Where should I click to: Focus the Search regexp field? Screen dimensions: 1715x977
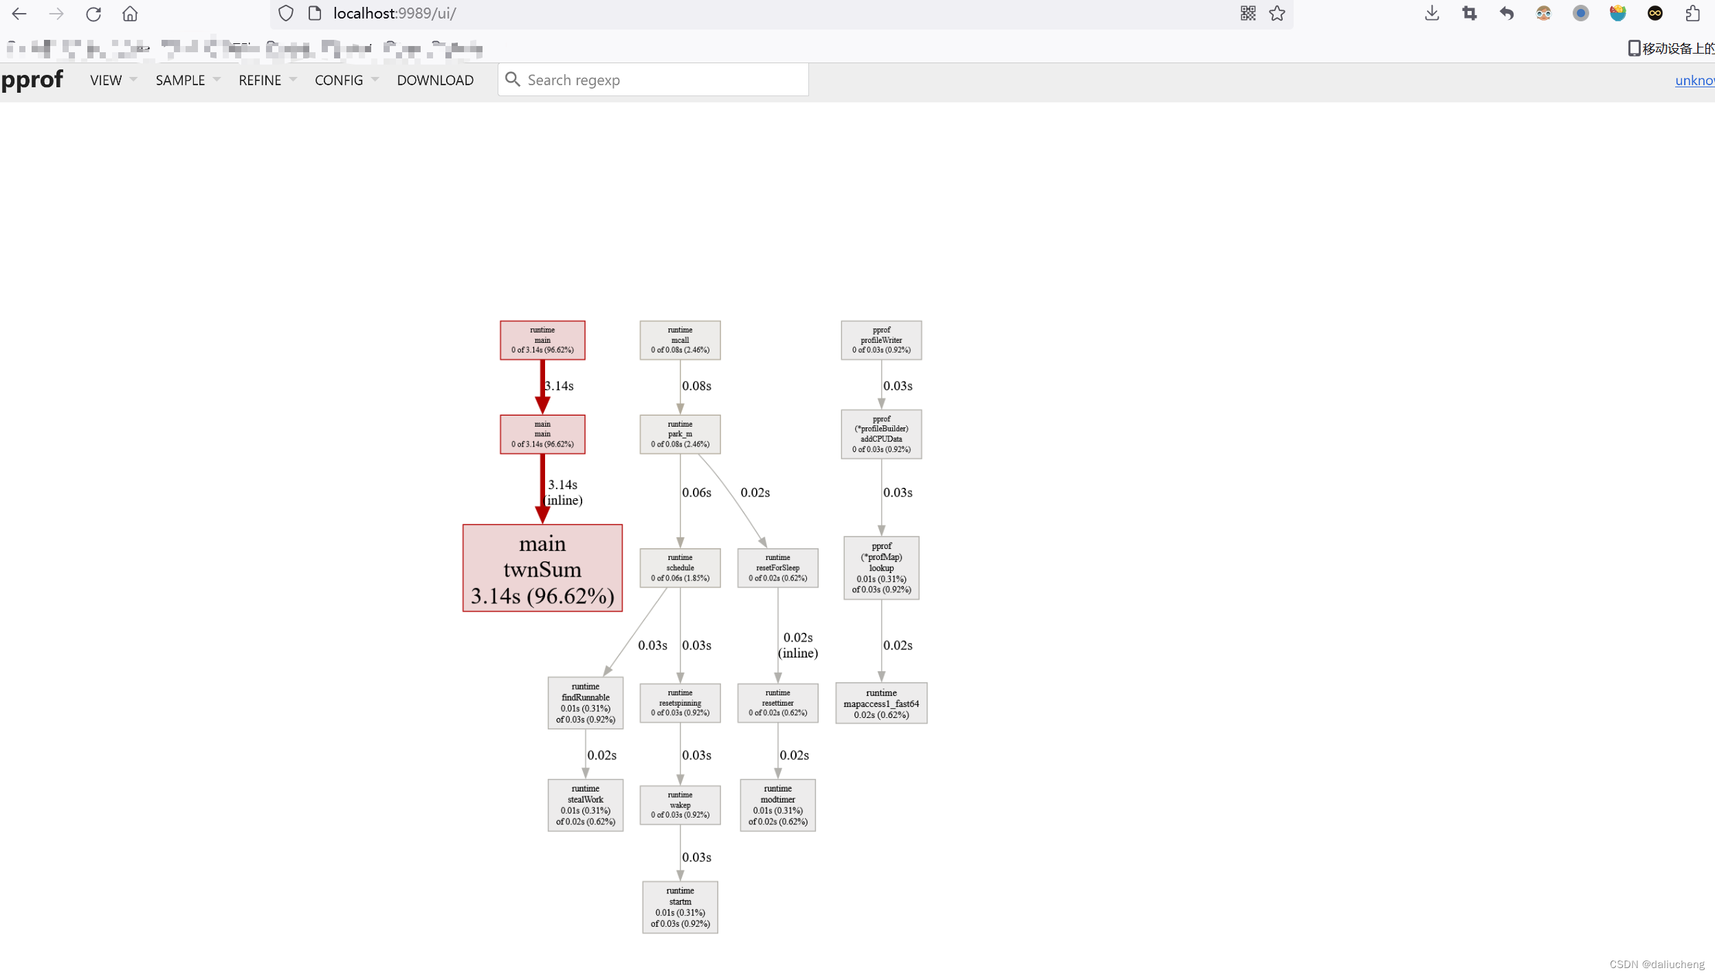click(653, 80)
